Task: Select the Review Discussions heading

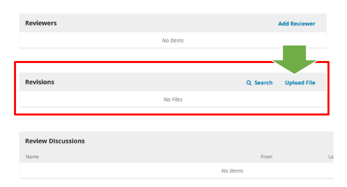Action: pos(55,141)
